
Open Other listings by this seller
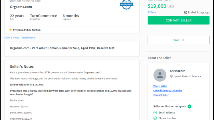pyautogui.click(x=167, y=91)
